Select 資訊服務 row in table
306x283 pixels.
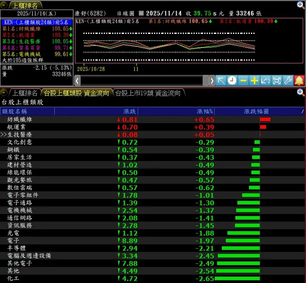click(152, 226)
